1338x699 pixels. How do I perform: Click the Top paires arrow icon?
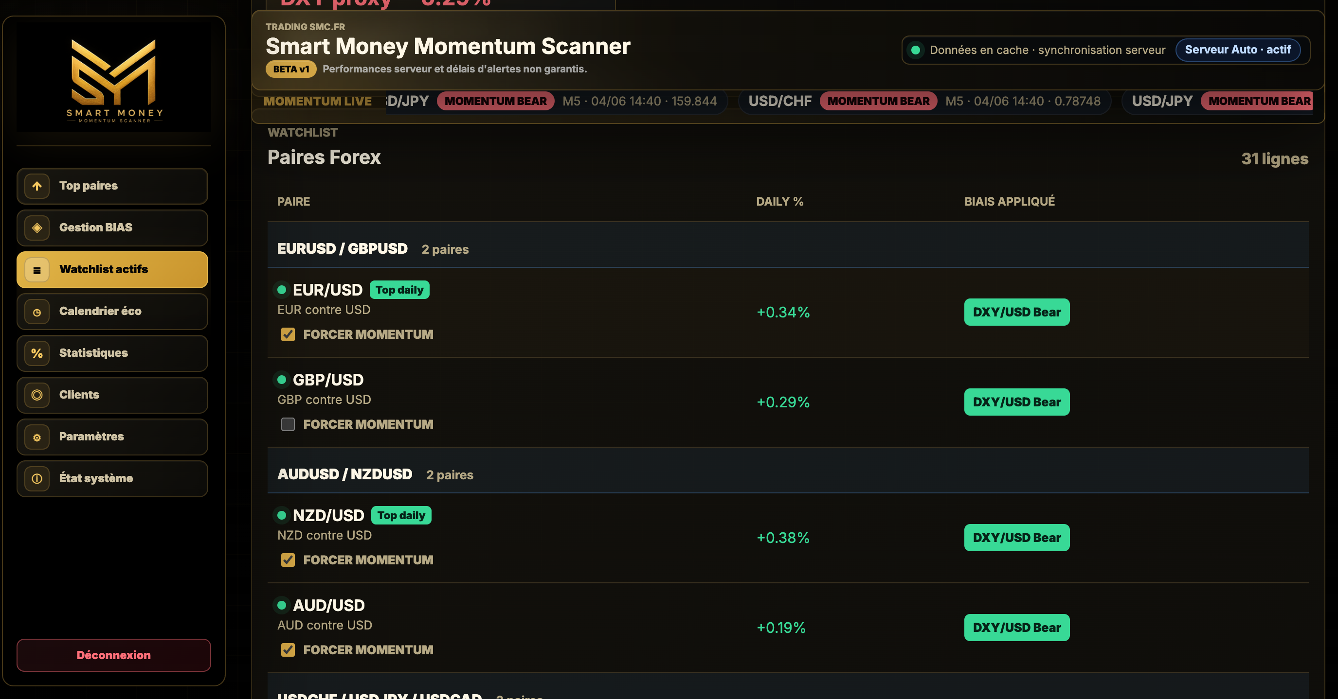[x=37, y=186]
